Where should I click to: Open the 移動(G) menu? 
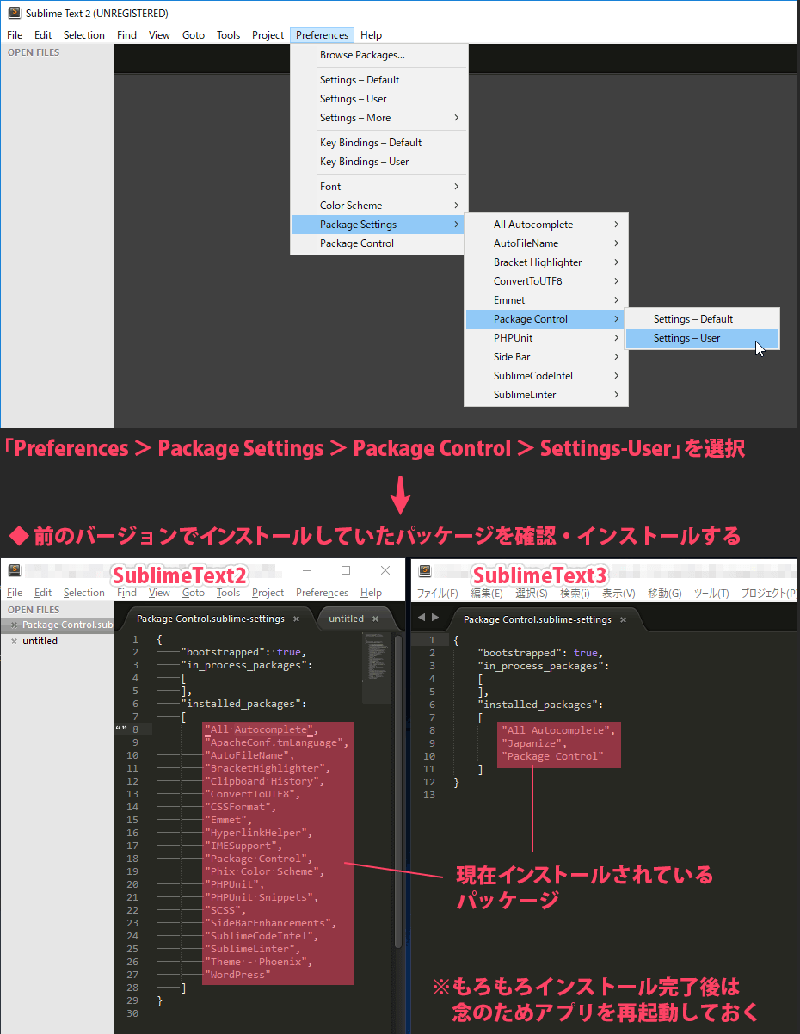[x=664, y=594]
